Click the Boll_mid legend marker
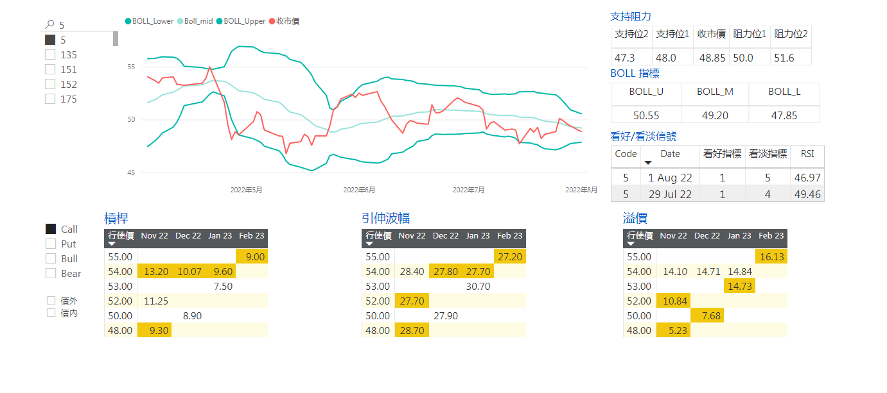 click(180, 21)
